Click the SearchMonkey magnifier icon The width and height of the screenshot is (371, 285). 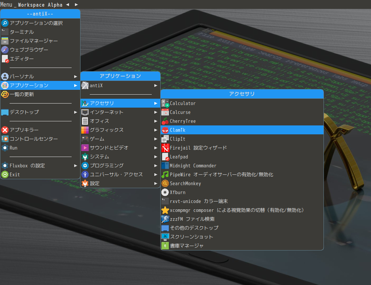(165, 183)
